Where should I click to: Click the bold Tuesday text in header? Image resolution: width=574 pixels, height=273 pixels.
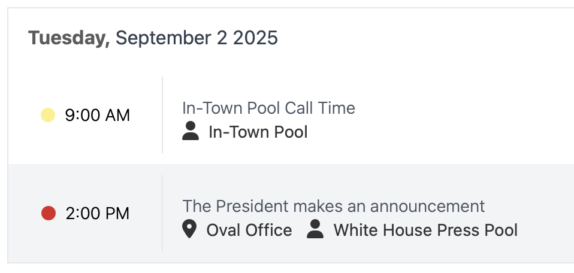pos(69,38)
